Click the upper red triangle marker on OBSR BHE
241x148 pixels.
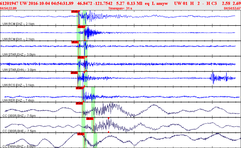pyautogui.click(x=109, y=118)
